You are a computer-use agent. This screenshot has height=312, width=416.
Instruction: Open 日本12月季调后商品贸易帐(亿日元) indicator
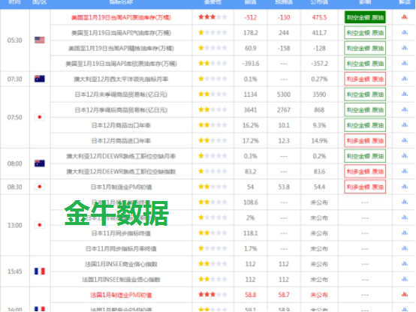121,109
